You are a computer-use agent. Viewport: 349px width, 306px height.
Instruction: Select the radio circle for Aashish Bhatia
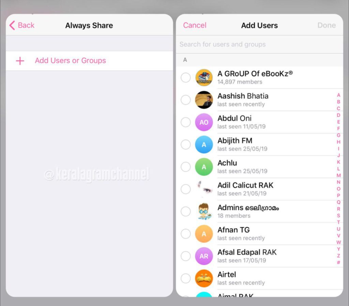click(186, 100)
